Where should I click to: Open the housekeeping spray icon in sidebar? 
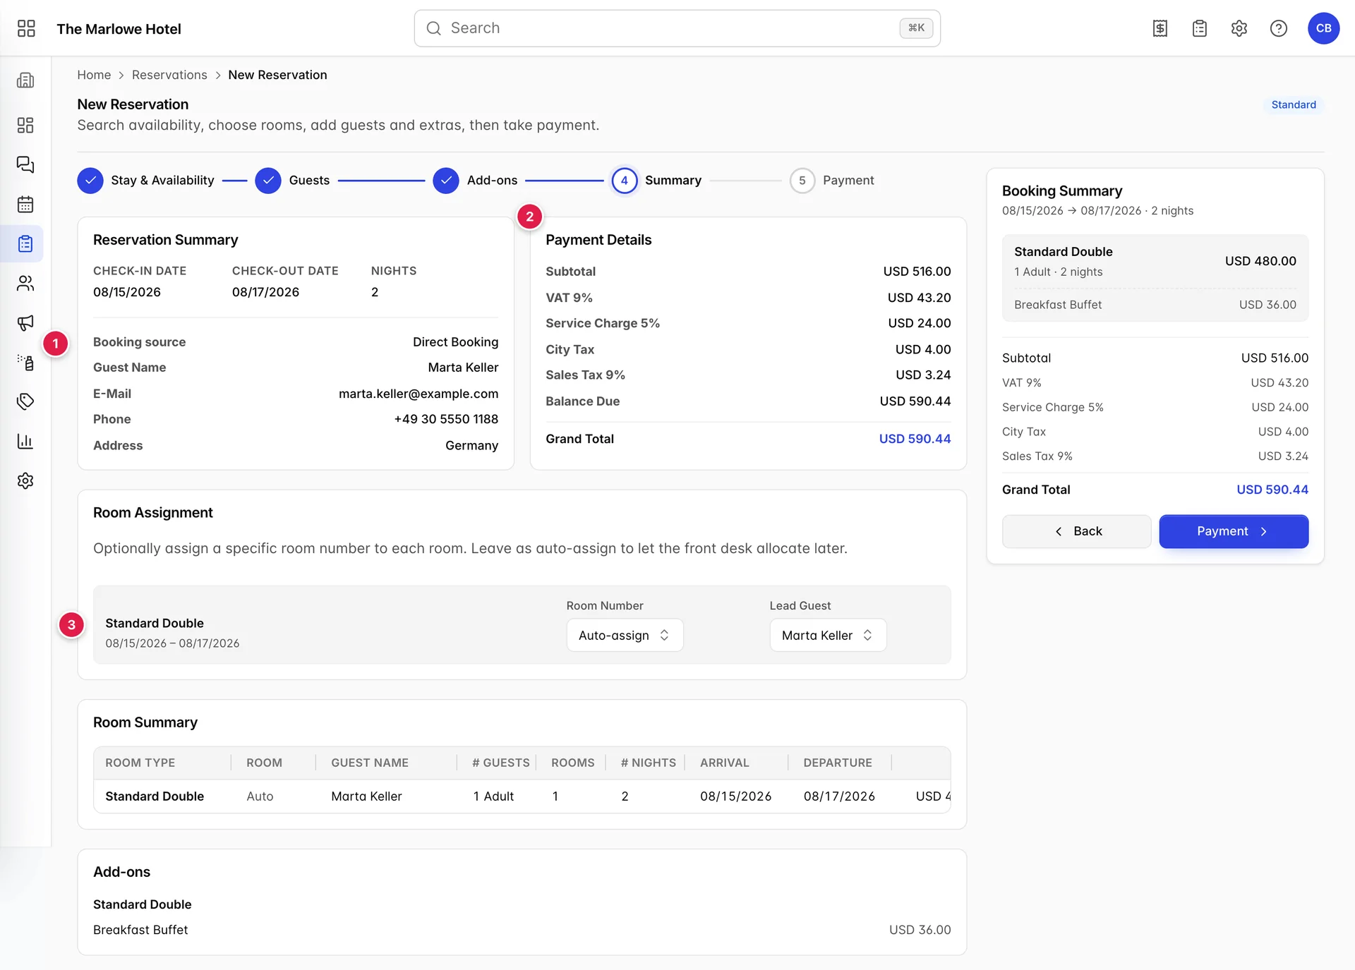pos(25,363)
